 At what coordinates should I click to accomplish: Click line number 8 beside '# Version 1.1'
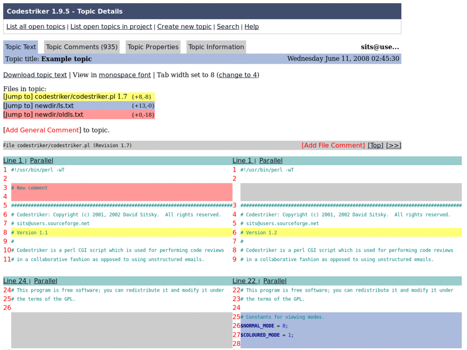click(5, 232)
